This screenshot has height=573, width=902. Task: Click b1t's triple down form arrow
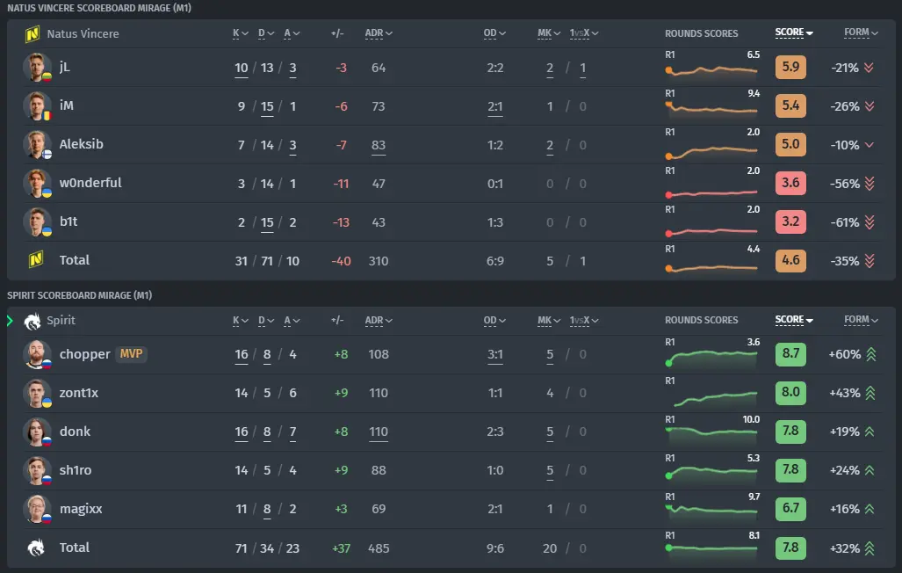point(870,222)
